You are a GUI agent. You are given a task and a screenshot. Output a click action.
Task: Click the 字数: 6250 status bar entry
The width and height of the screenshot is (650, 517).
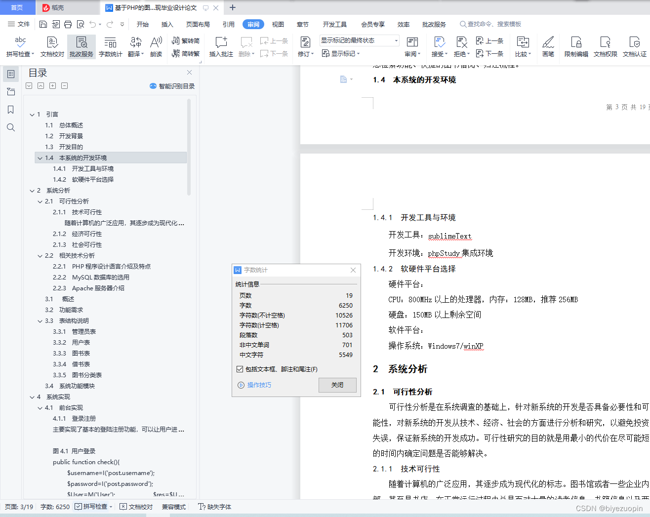55,507
